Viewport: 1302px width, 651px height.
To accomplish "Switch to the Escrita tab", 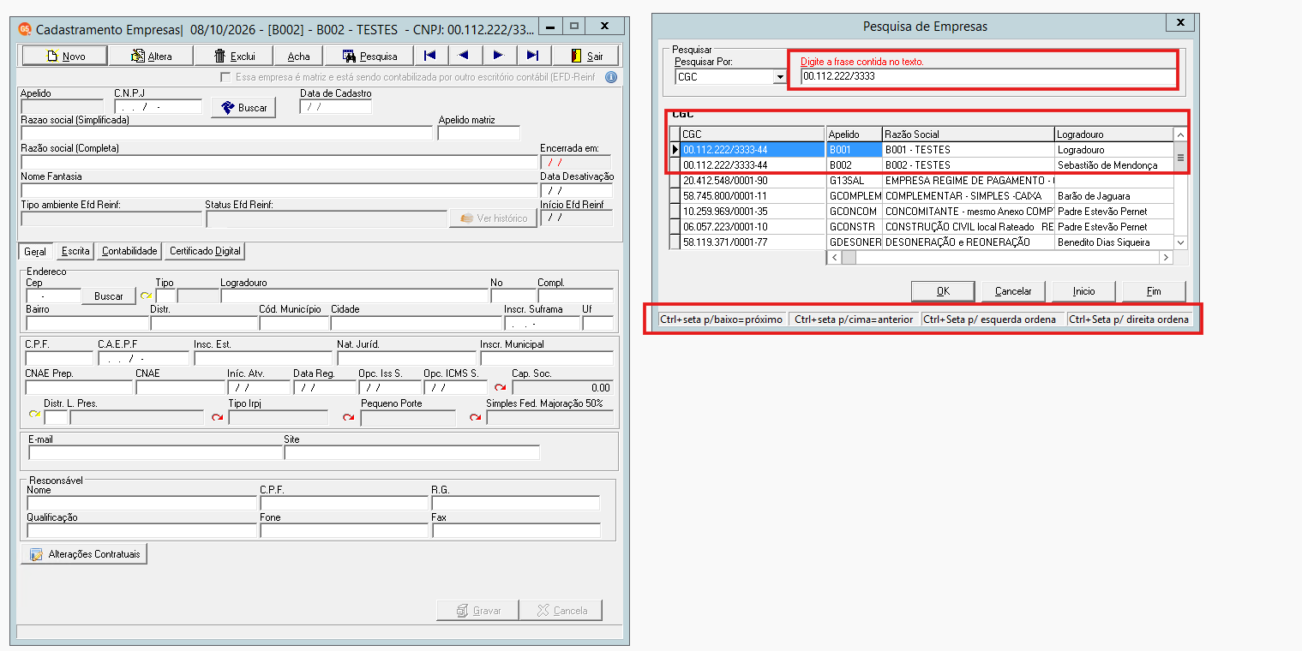I will click(75, 251).
